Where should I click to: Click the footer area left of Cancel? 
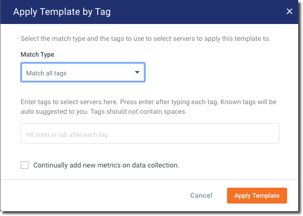coord(96,195)
